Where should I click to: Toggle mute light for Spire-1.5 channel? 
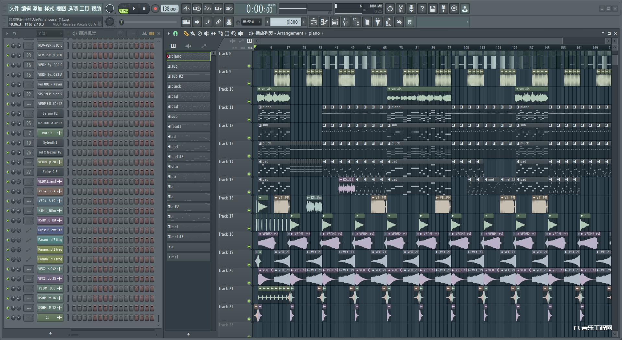click(x=8, y=172)
